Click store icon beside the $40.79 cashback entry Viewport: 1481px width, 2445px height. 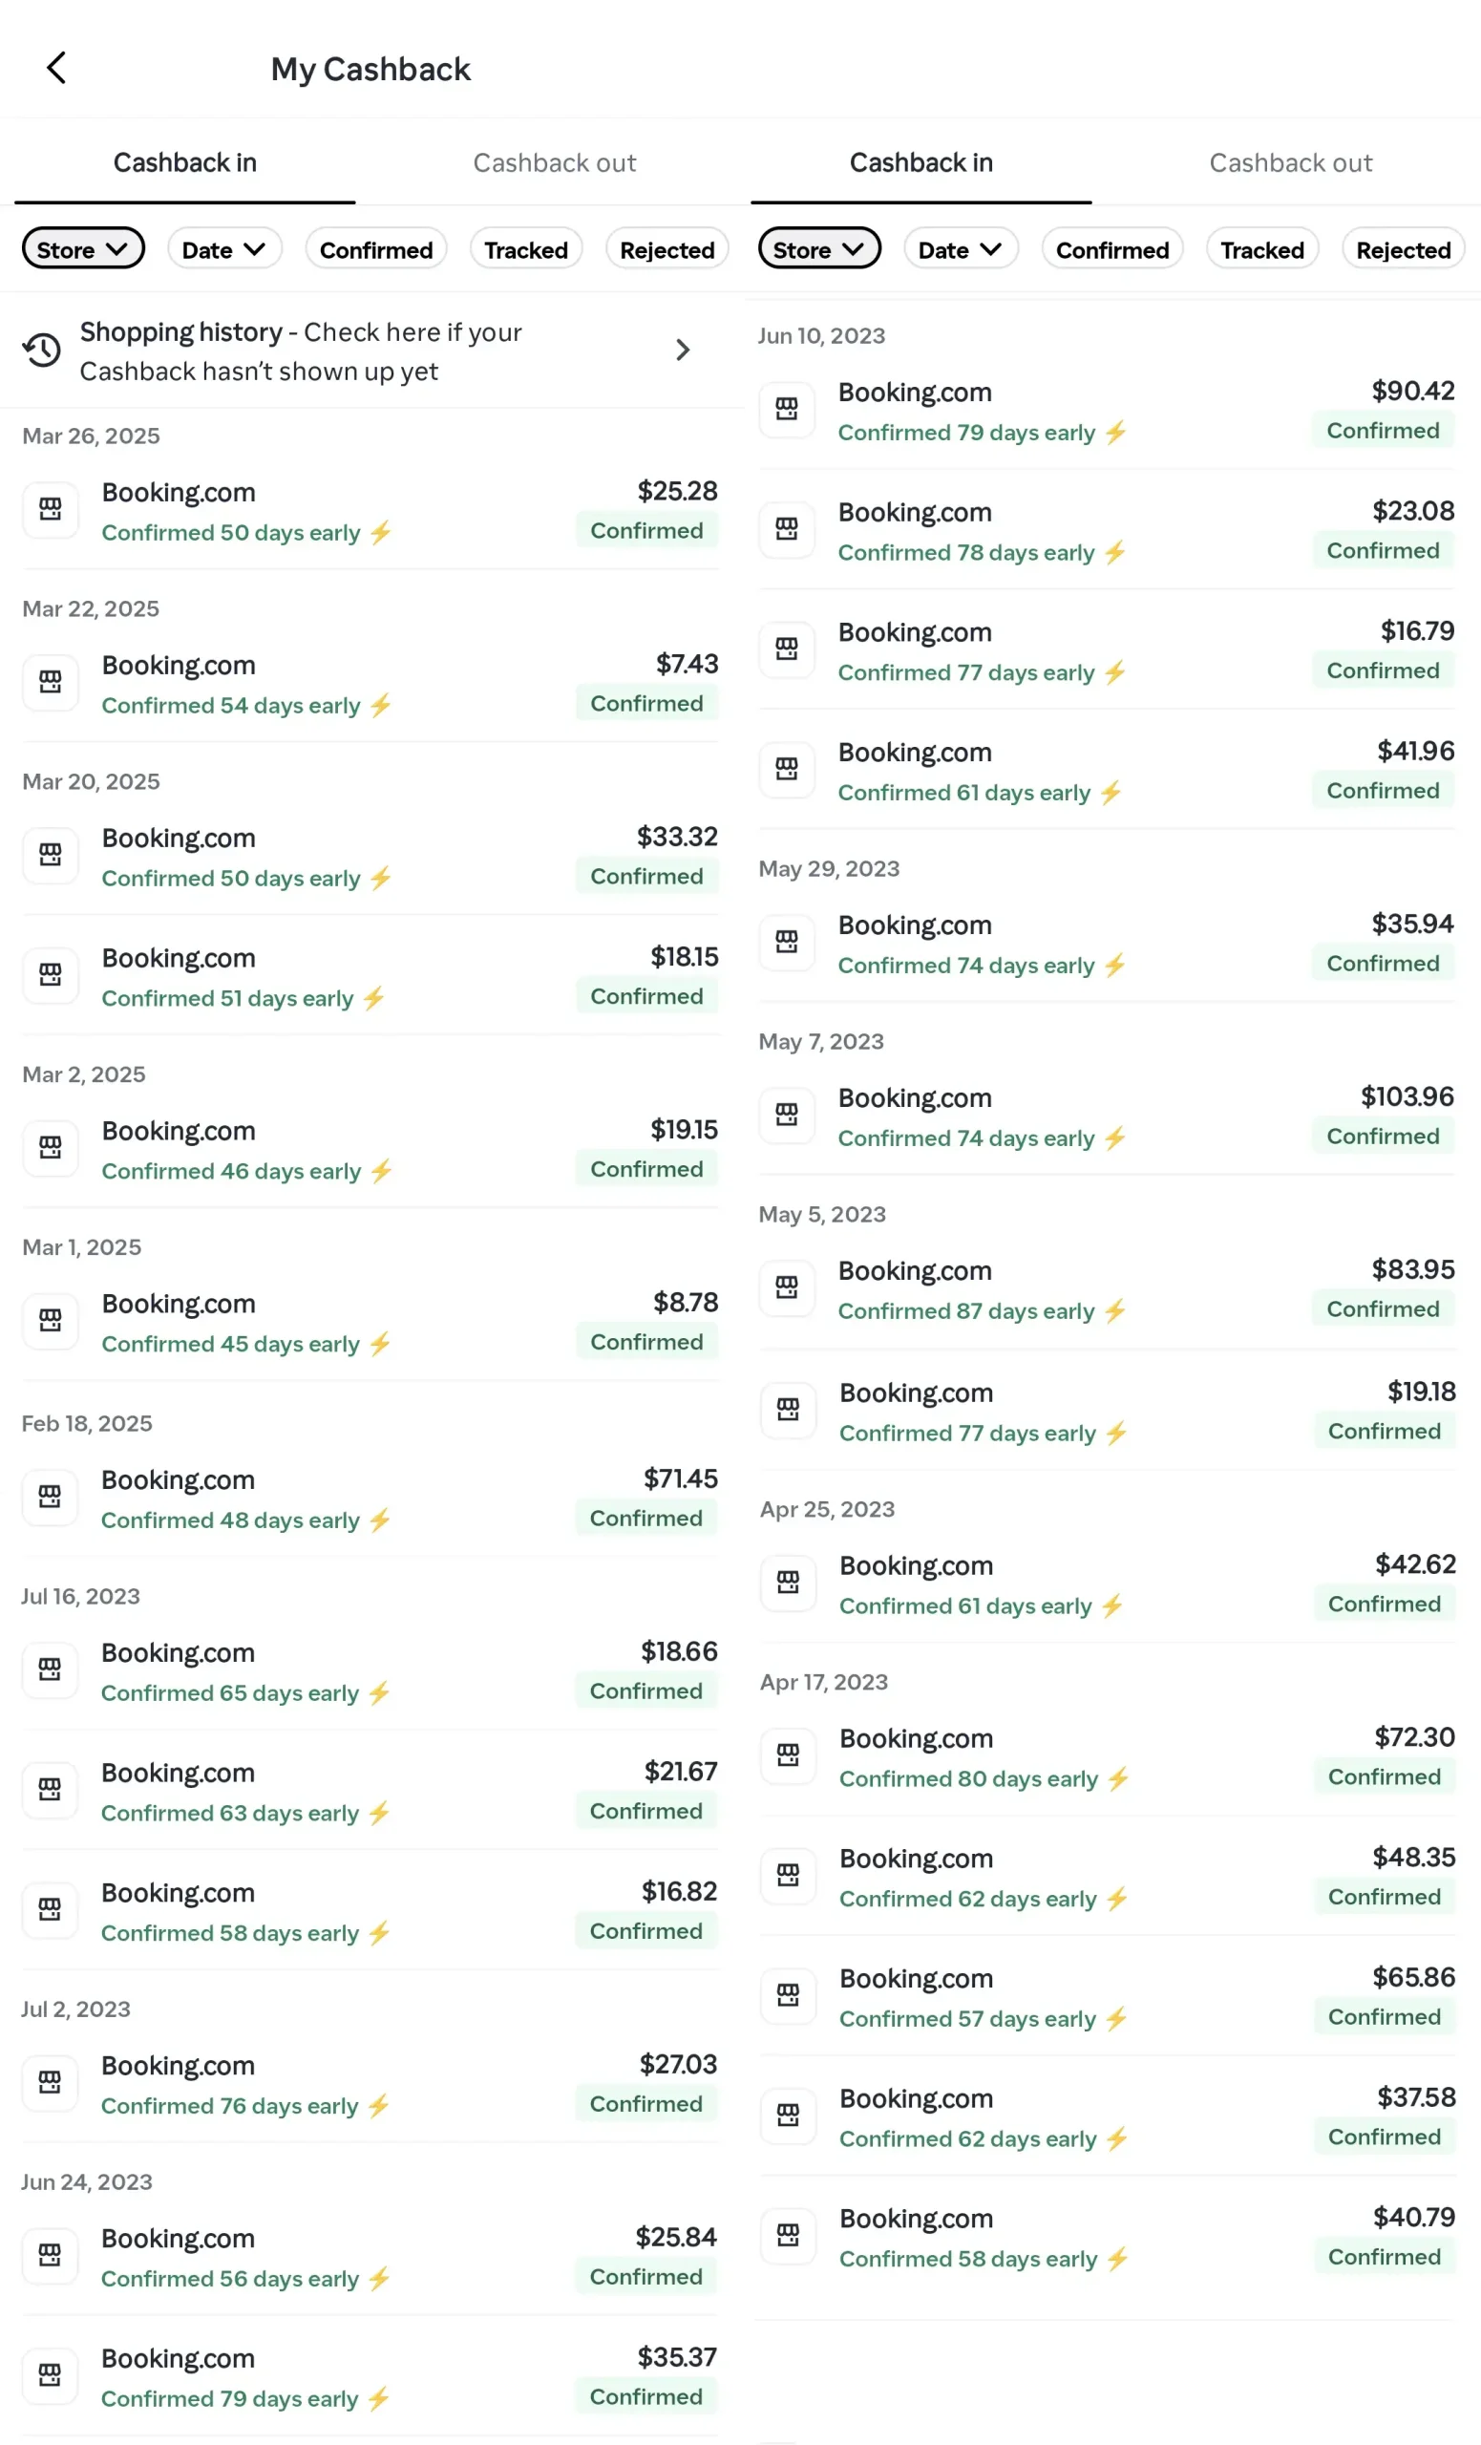click(x=788, y=2237)
